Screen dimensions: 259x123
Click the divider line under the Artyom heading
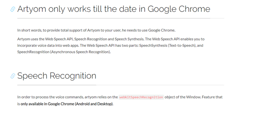[121, 18]
